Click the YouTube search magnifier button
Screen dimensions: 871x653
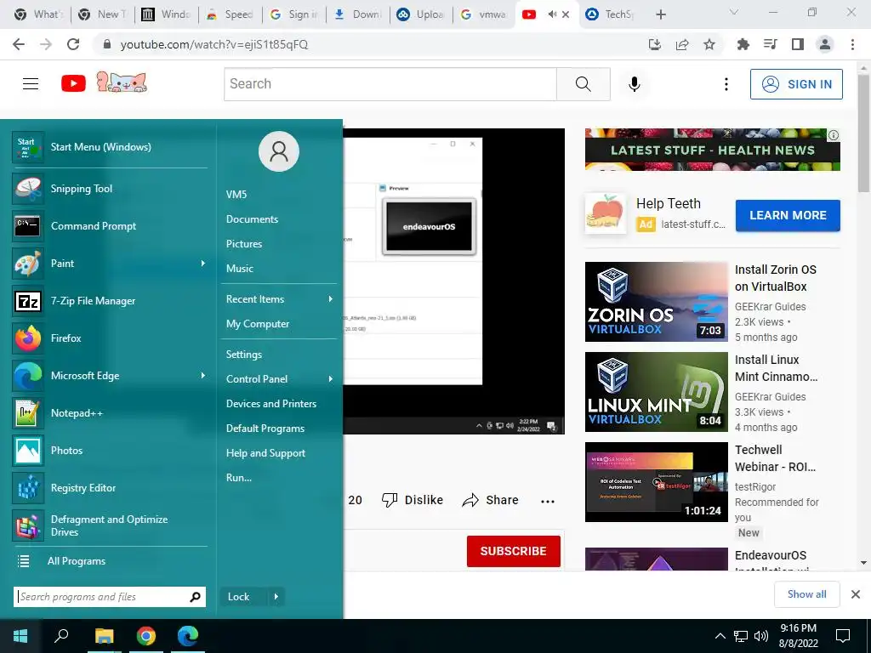point(584,84)
